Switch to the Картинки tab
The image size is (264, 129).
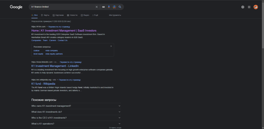[58, 15]
